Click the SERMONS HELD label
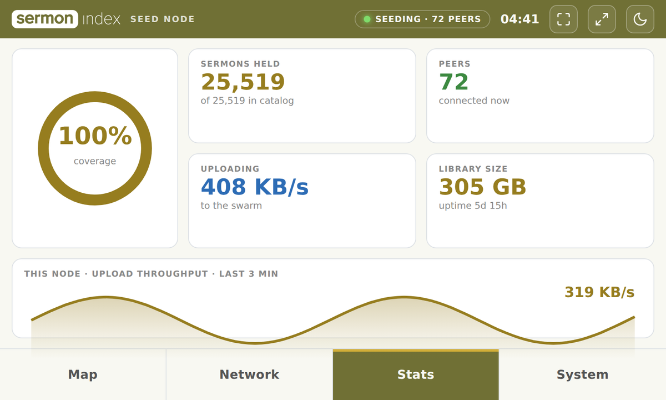This screenshot has width=666, height=400. click(x=240, y=64)
